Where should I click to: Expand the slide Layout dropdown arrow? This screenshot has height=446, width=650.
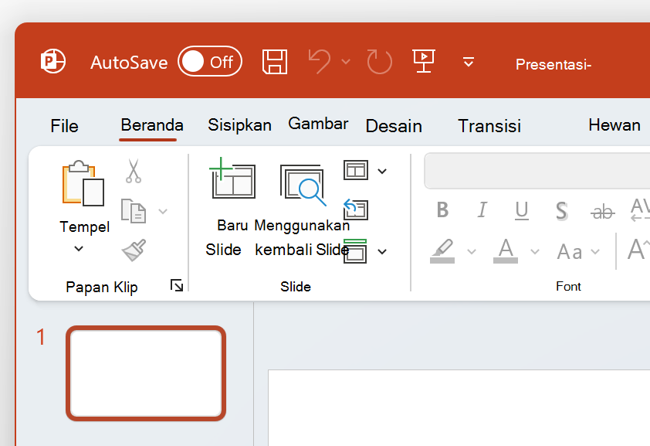pyautogui.click(x=382, y=171)
